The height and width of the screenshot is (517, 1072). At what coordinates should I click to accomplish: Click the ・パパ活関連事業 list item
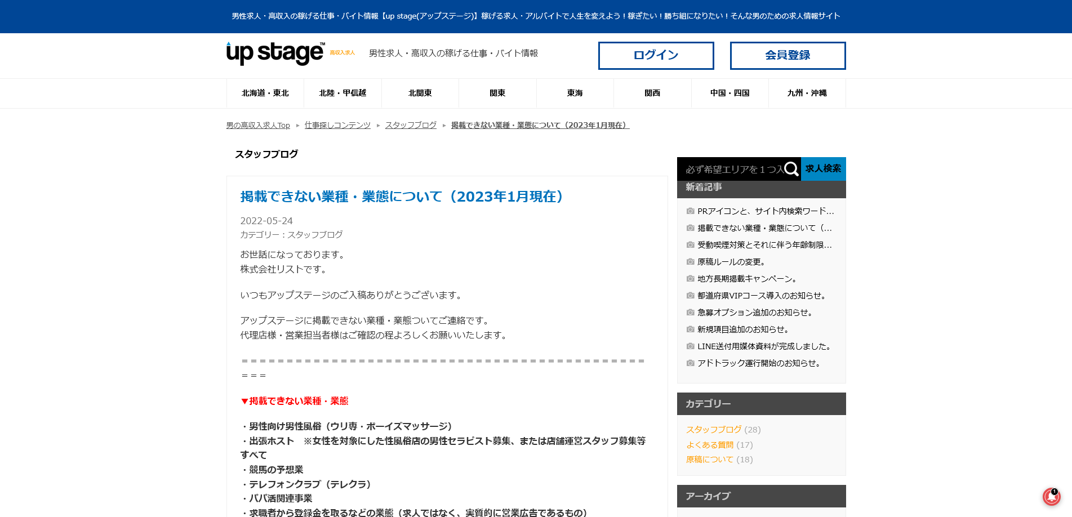click(277, 498)
